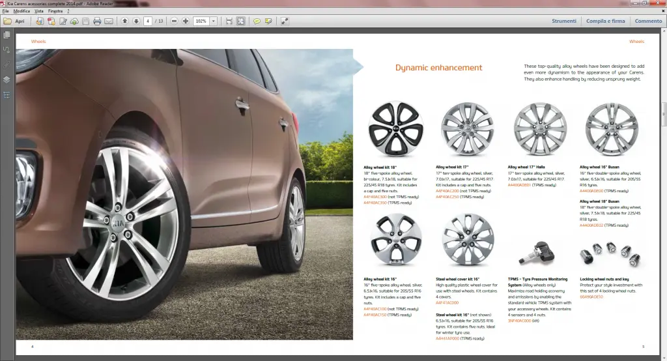Image resolution: width=667 pixels, height=361 pixels.
Task: Show bookmarks panel in sidebar
Action: coord(7,50)
